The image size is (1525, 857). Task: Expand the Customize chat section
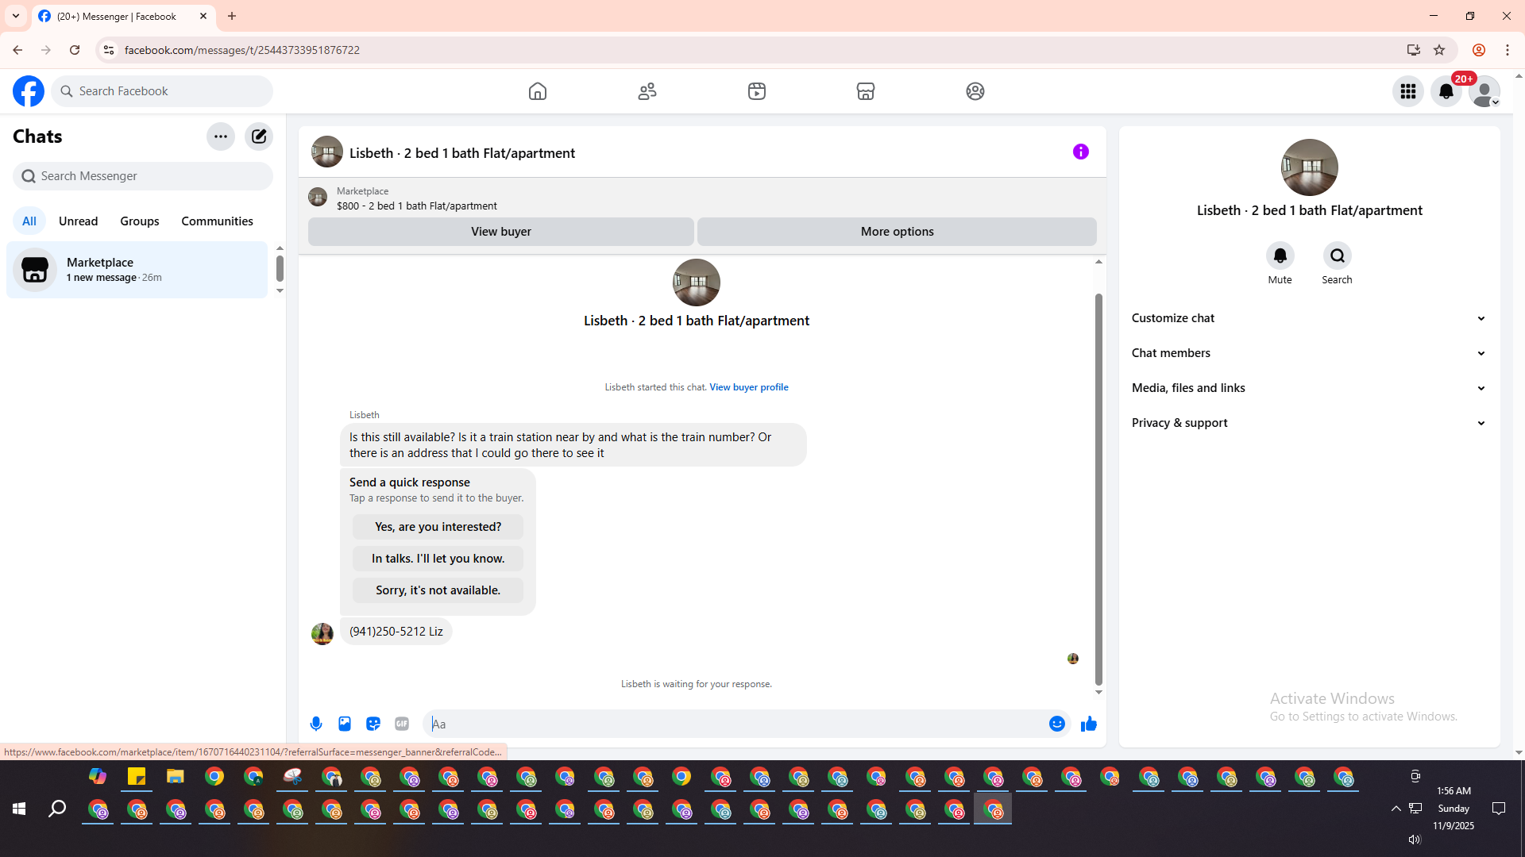[x=1308, y=318]
